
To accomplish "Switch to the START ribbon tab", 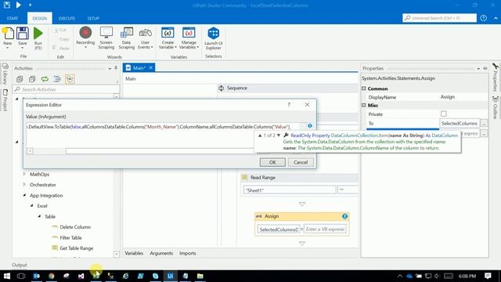I will (x=13, y=18).
